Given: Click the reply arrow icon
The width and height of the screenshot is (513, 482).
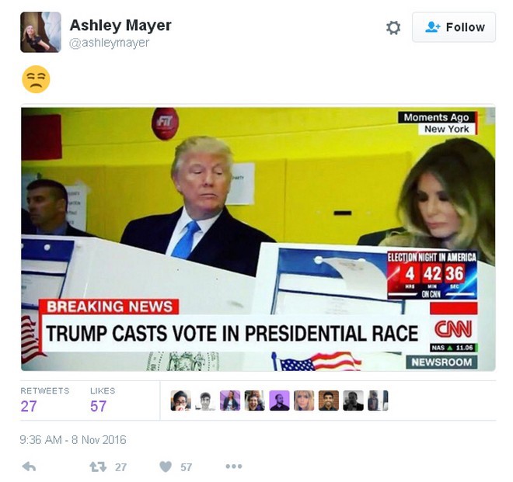Looking at the screenshot, I should [x=29, y=466].
